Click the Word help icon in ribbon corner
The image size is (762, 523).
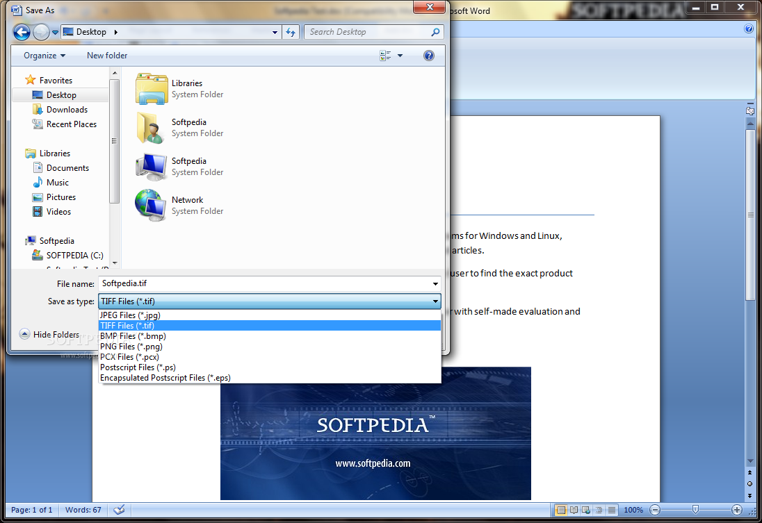[749, 28]
